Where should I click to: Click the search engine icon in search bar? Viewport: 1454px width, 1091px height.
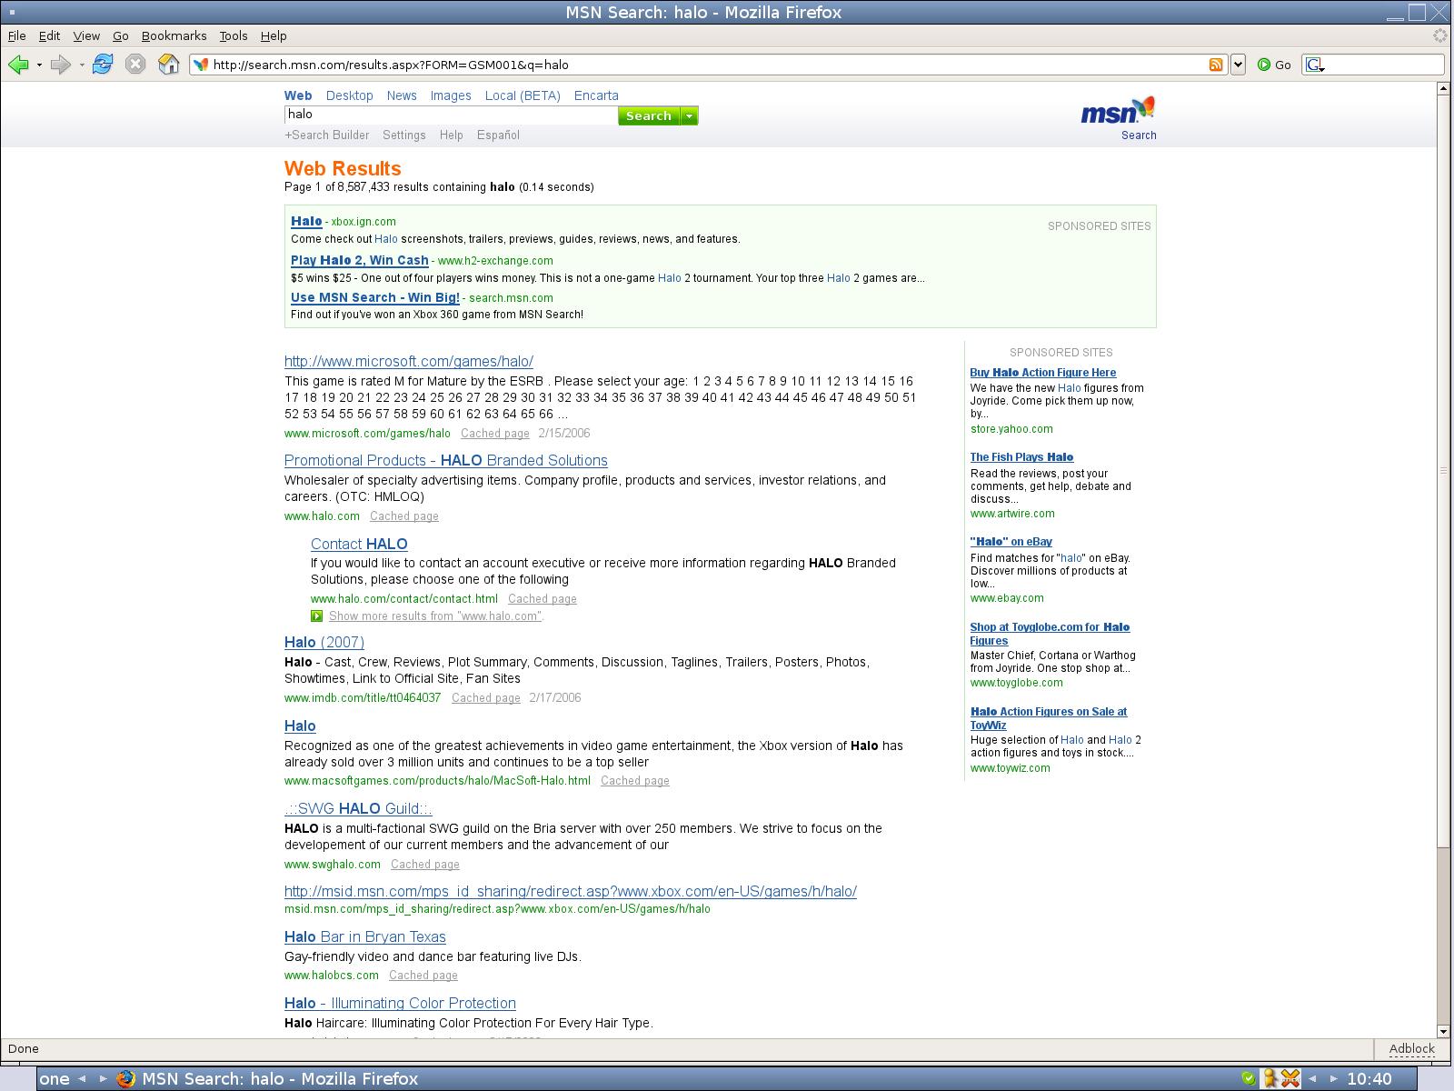1315,65
